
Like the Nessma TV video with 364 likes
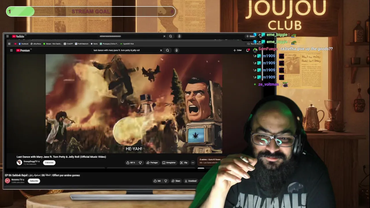[x=157, y=181]
